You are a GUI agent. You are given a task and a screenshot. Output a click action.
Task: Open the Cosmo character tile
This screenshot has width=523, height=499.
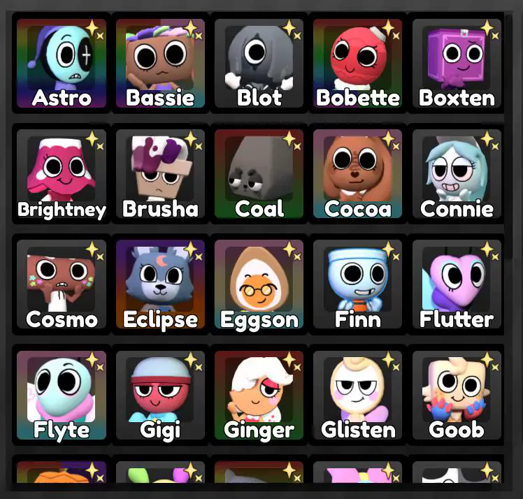(62, 284)
